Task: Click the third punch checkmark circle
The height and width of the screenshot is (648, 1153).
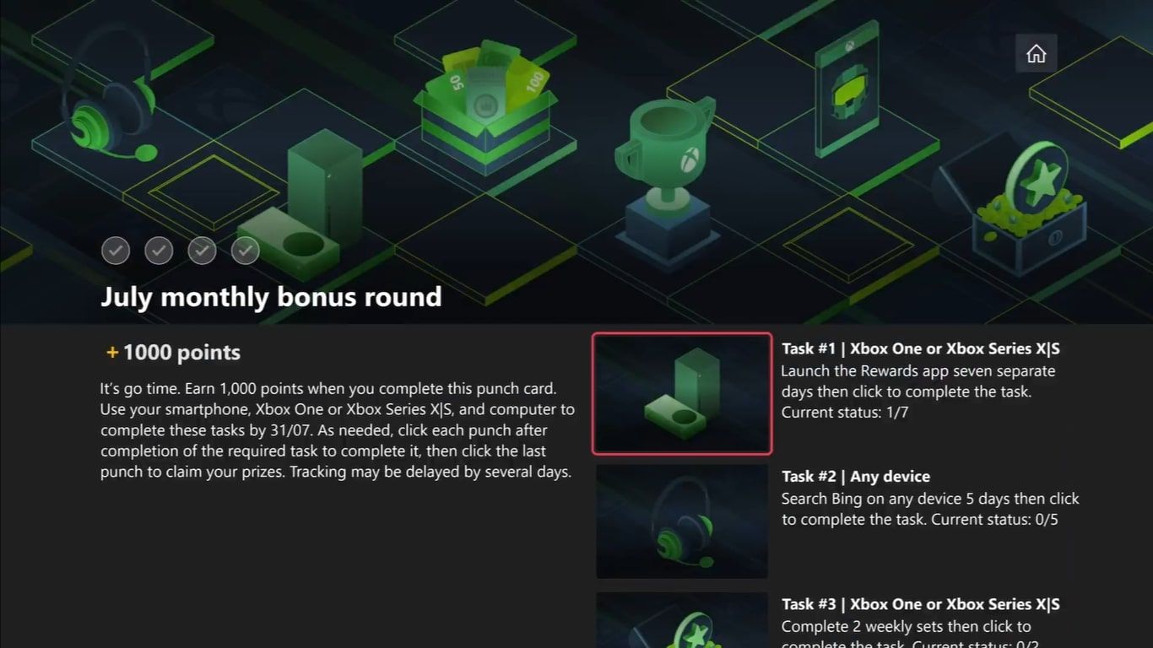Action: pos(202,251)
